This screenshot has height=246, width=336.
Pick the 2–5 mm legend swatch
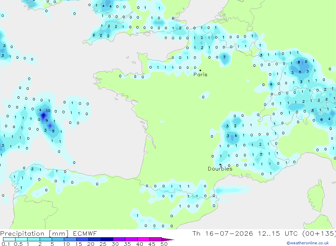[46, 239]
